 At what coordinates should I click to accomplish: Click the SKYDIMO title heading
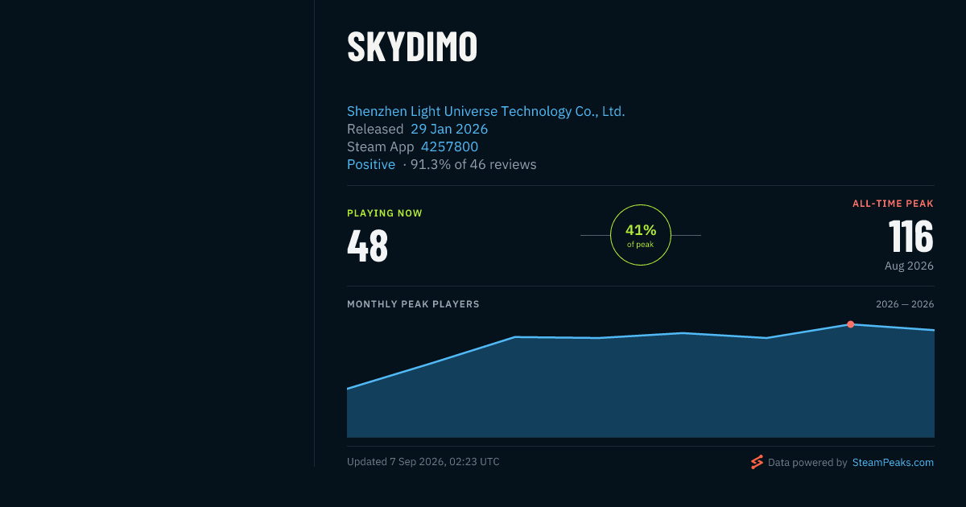412,47
